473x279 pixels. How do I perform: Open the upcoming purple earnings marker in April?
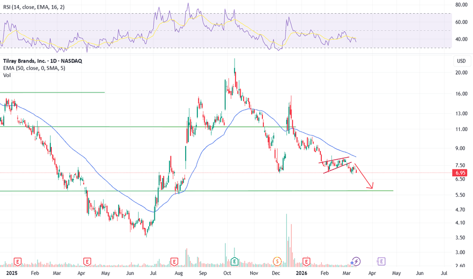click(x=381, y=261)
